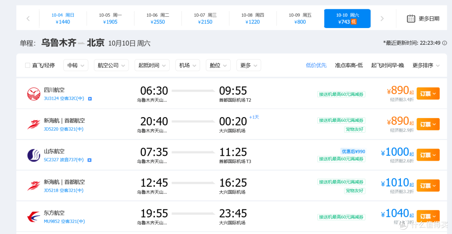
Task: Open 起抵时间 filter dropdown
Action: coord(152,65)
